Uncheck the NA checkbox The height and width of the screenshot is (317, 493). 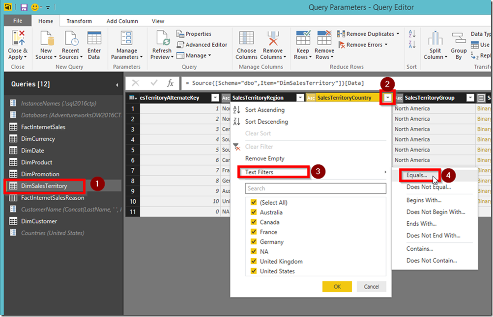click(254, 251)
